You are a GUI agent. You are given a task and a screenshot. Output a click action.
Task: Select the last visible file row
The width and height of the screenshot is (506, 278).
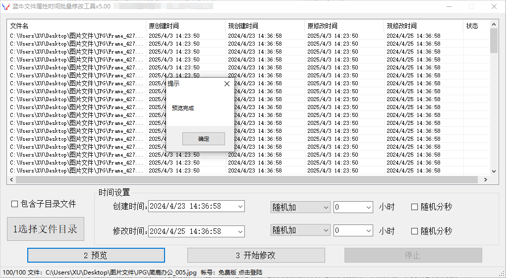point(248,170)
